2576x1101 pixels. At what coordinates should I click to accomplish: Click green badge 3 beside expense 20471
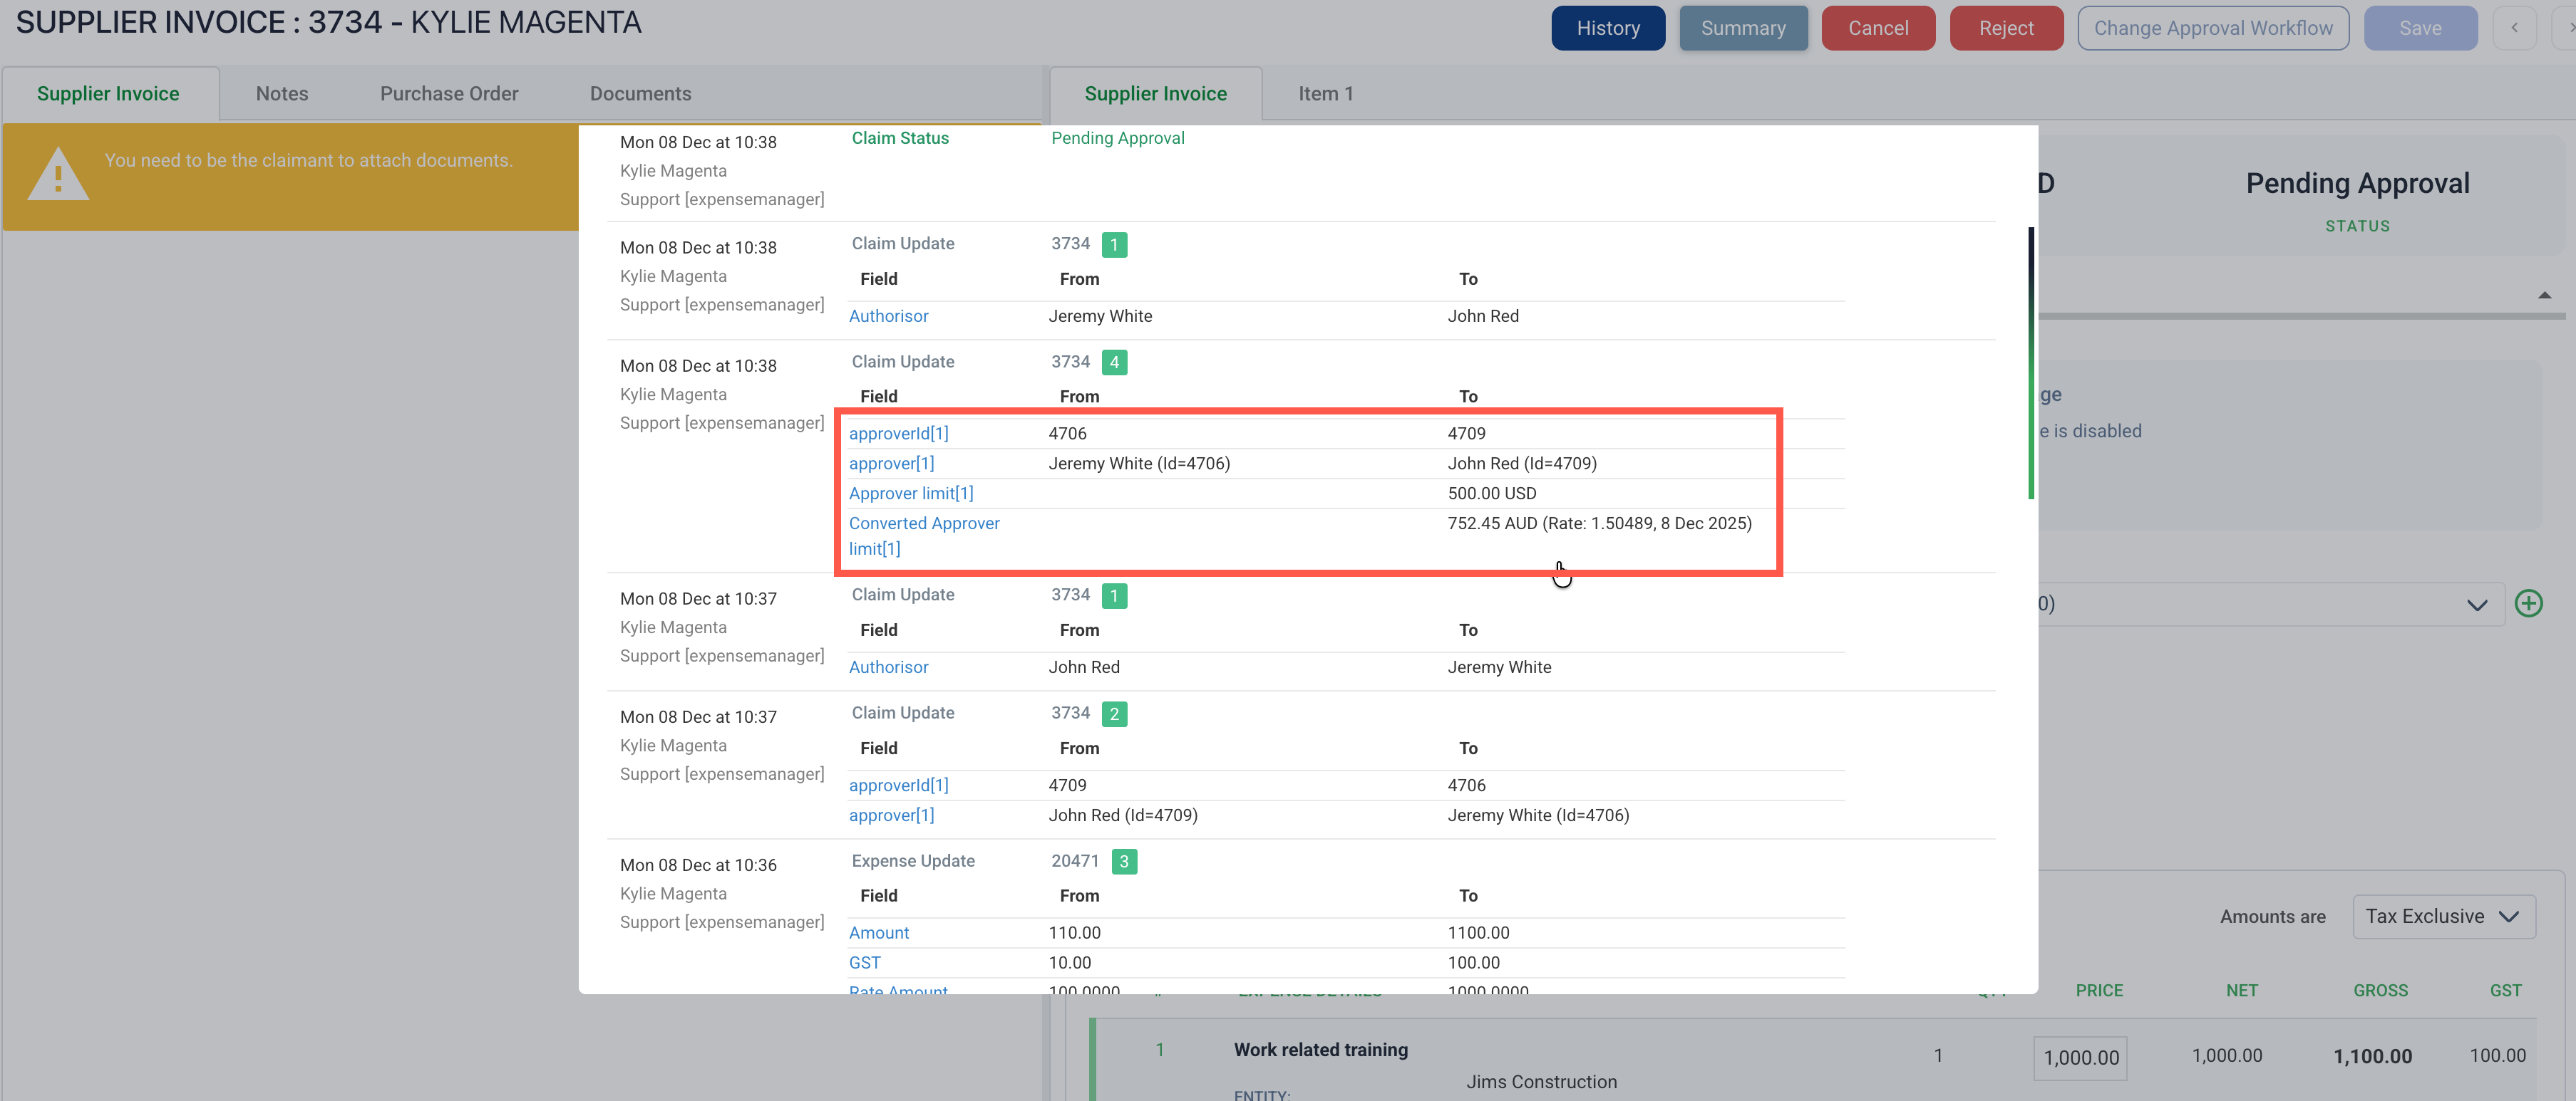point(1124,861)
